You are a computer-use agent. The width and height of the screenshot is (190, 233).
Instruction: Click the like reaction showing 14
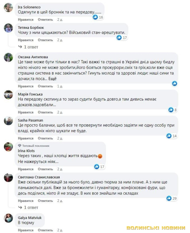click(x=169, y=136)
